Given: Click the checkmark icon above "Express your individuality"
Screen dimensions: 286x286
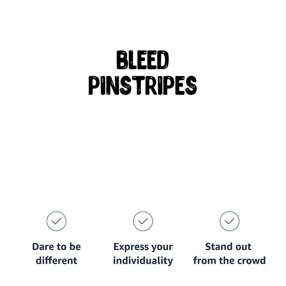Looking at the screenshot, I should tap(143, 221).
